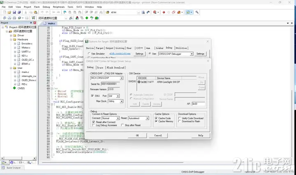Open the WCH CMSIS-DAP adapter dropdown
The height and width of the screenshot is (175, 296).
tap(122, 78)
